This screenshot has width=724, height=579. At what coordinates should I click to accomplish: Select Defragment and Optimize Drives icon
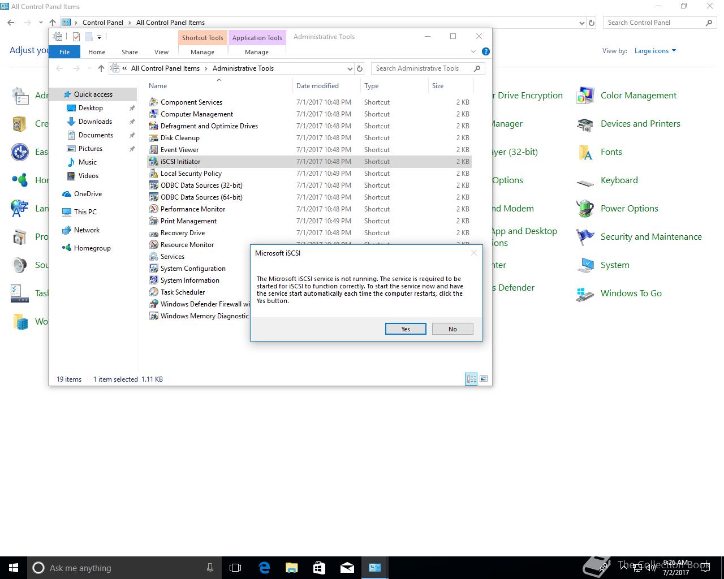click(x=153, y=126)
